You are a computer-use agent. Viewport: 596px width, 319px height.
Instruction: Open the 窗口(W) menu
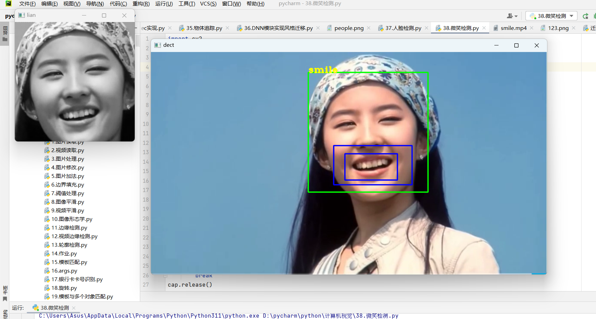[x=232, y=4]
